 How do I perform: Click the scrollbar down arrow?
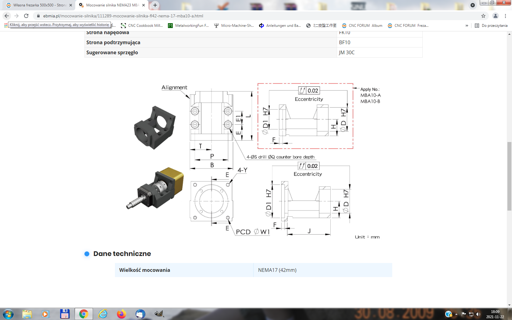click(x=509, y=305)
